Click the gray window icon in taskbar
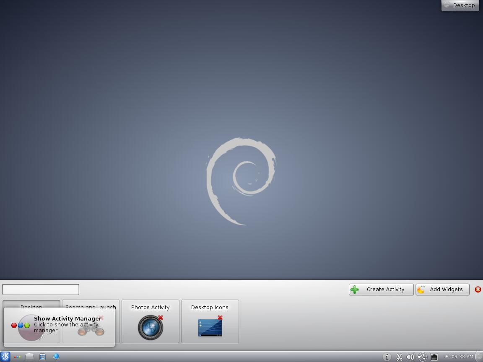This screenshot has width=483, height=362. tap(29, 357)
